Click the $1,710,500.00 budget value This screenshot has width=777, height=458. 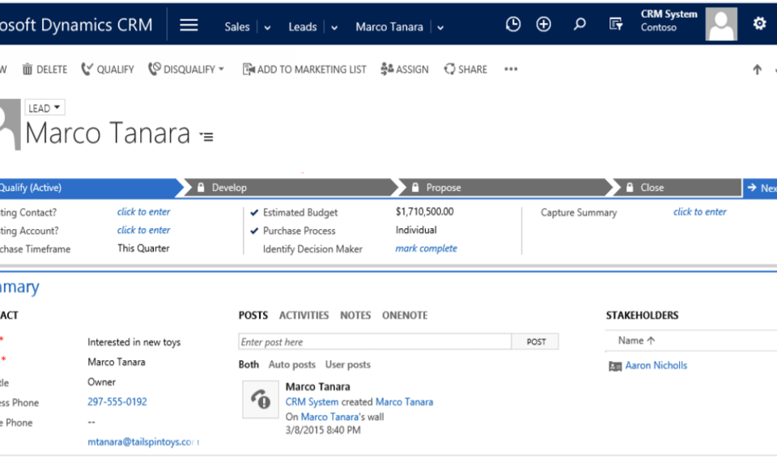tap(424, 212)
